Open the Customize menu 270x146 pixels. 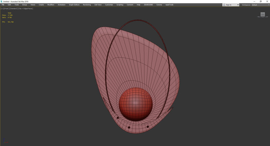(x=109, y=5)
